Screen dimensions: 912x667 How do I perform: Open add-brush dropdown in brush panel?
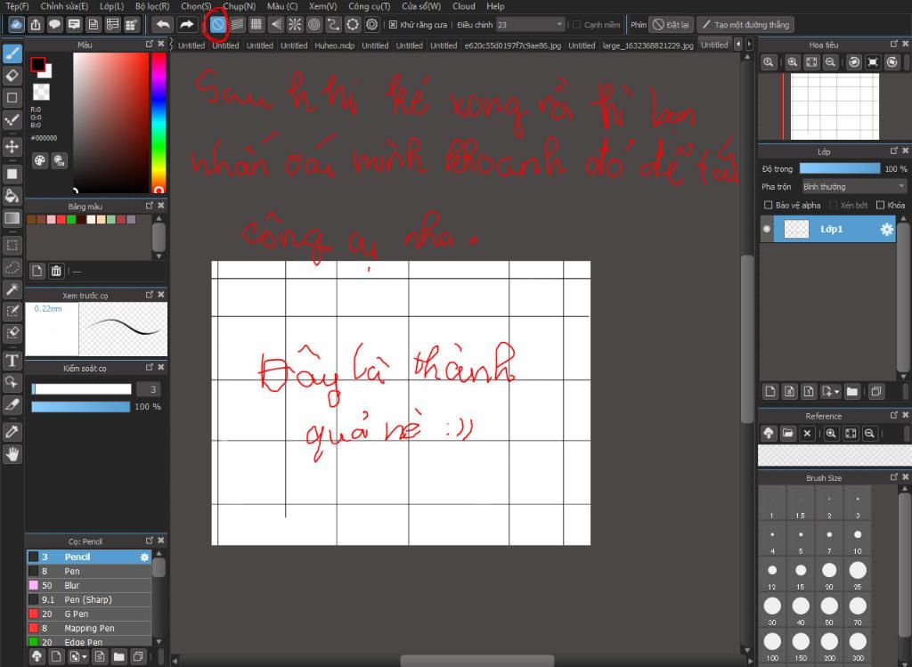click(85, 657)
